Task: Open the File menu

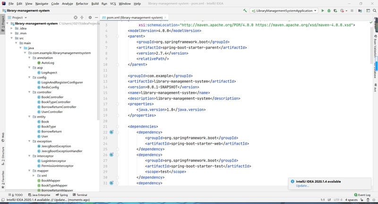Action: click(x=11, y=4)
